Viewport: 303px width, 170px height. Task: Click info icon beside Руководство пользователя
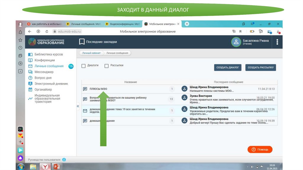pyautogui.click(x=64, y=160)
